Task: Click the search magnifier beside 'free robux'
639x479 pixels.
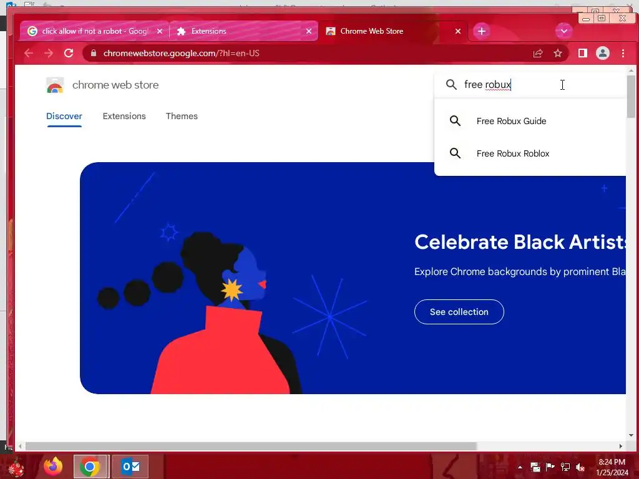Action: tap(451, 84)
